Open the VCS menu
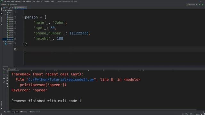 [x=42, y=1]
